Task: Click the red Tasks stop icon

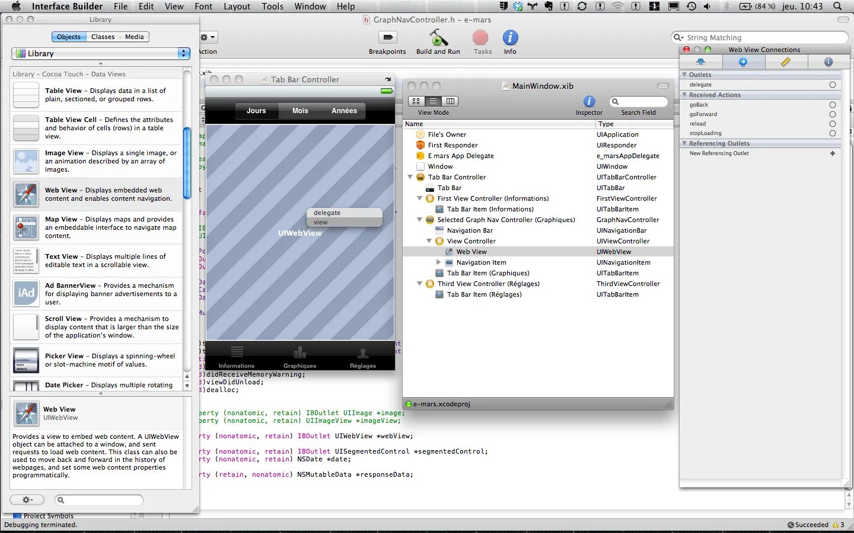Action: click(480, 37)
